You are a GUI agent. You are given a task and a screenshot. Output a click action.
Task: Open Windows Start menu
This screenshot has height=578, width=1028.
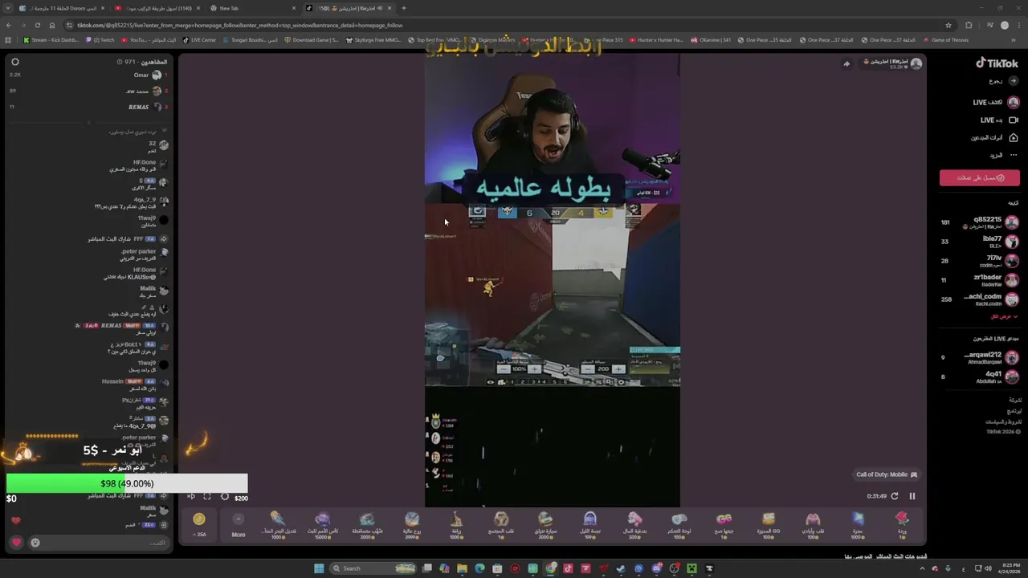point(319,568)
